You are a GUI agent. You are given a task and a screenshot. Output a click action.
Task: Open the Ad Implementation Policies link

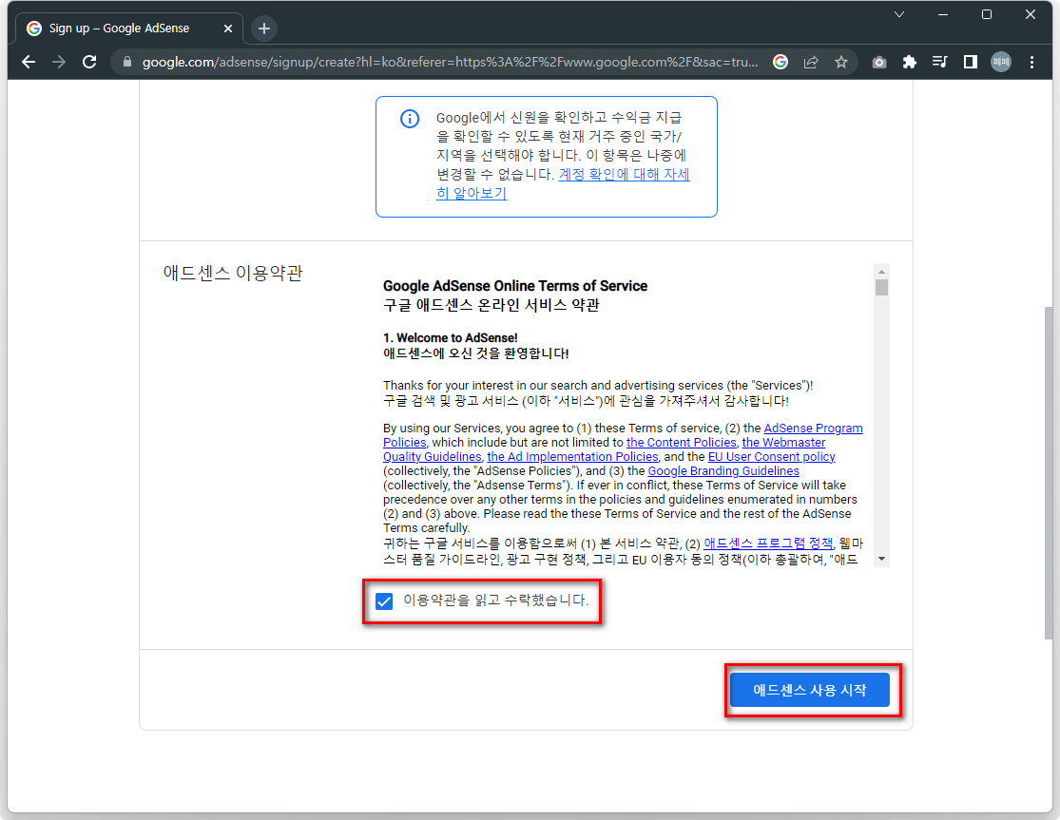click(572, 457)
